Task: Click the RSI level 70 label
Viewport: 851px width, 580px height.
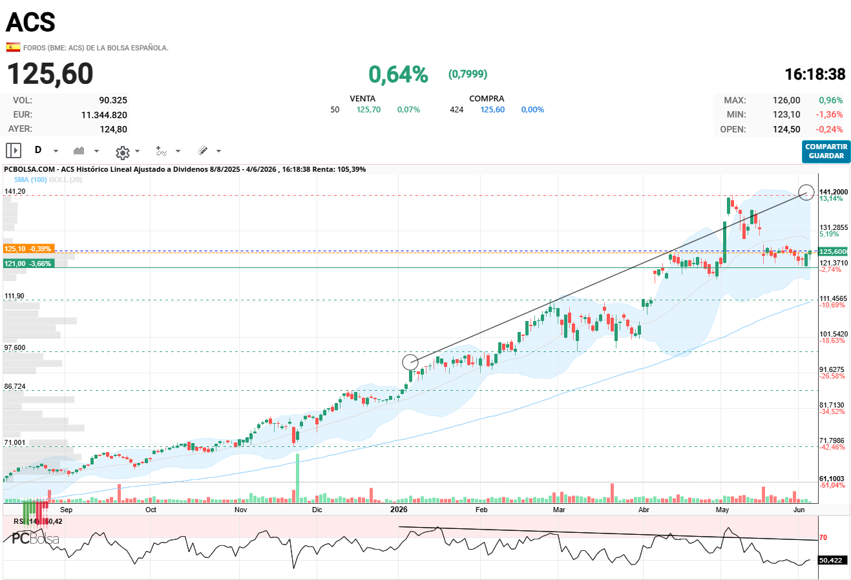Action: (x=823, y=537)
